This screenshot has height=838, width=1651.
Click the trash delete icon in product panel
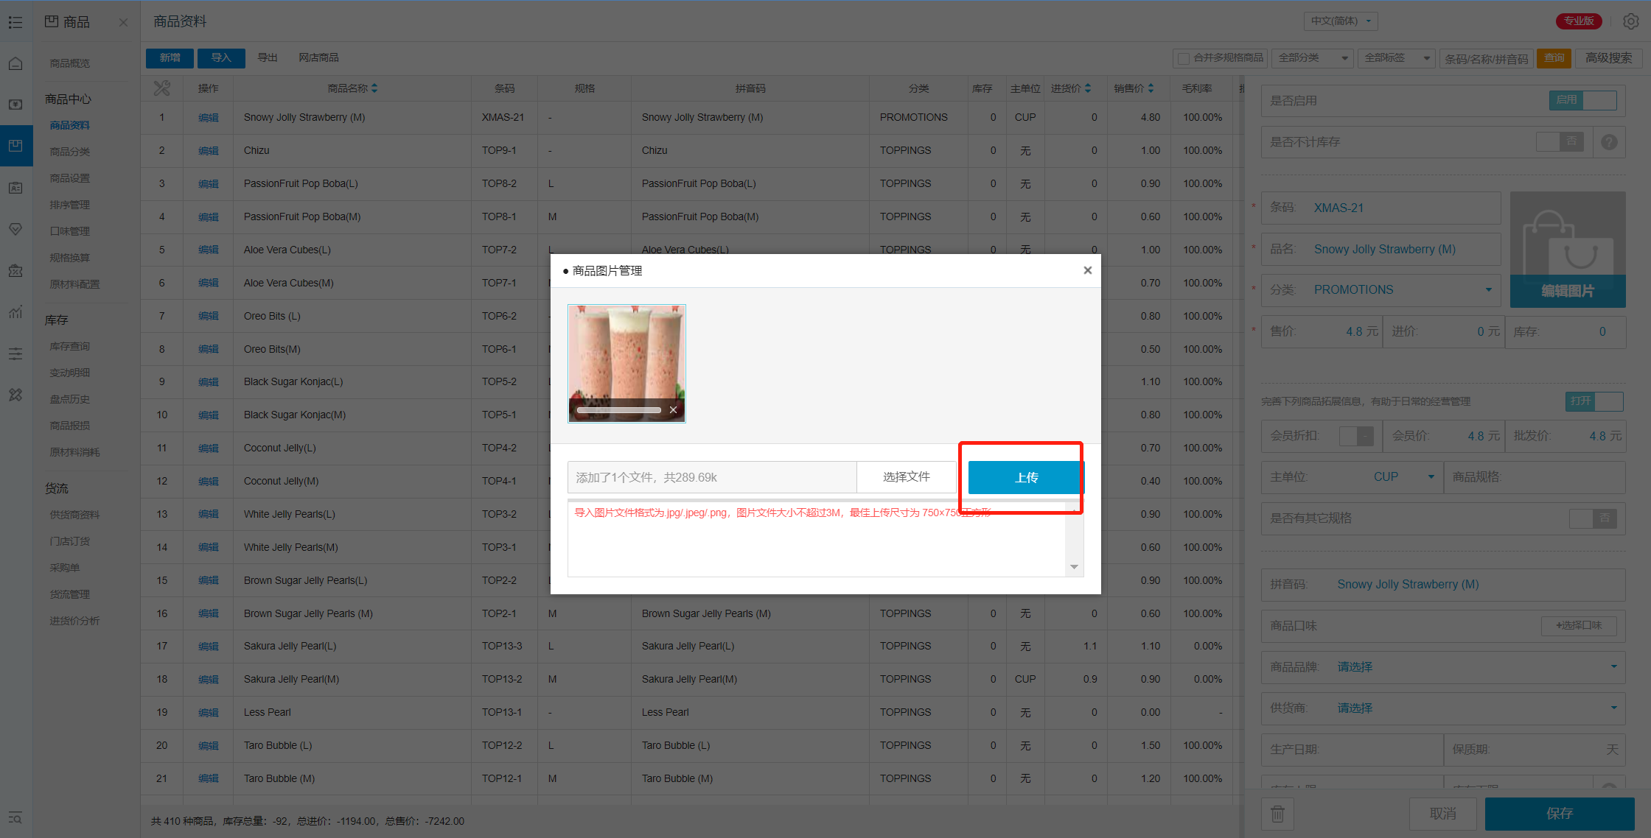[1277, 814]
